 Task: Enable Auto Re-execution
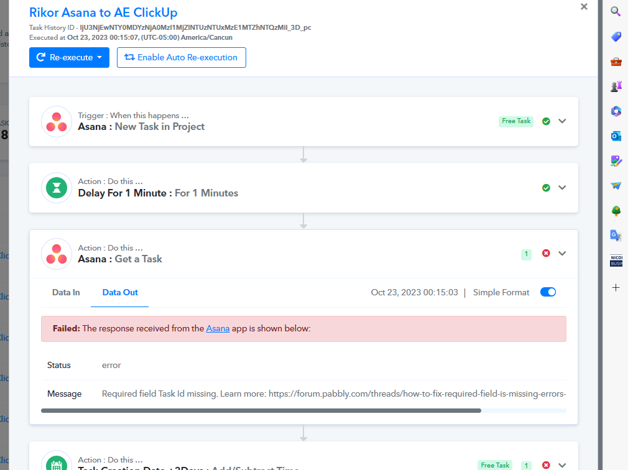tap(182, 57)
